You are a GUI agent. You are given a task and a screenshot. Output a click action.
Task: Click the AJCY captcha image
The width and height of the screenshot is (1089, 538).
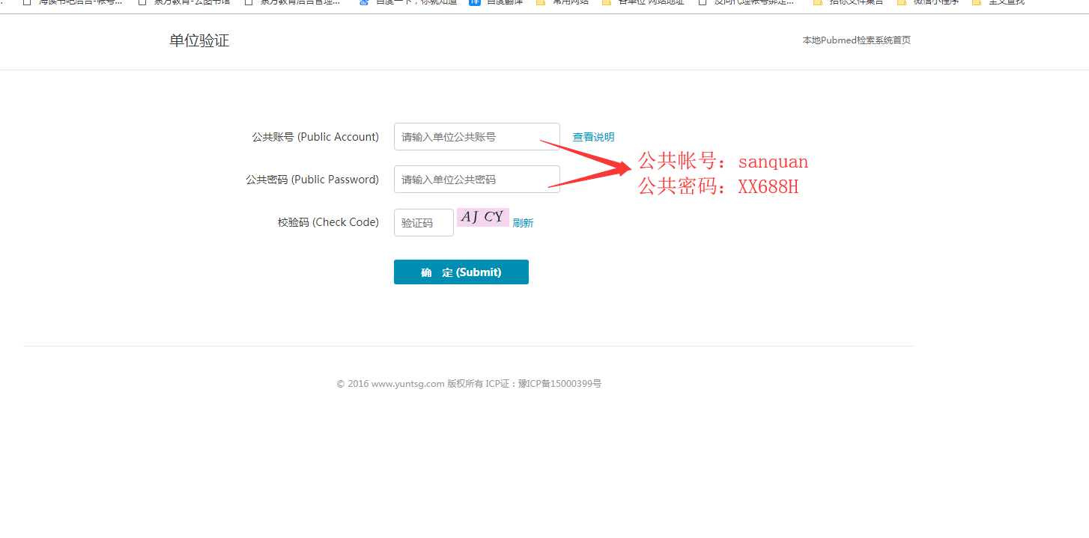[482, 217]
